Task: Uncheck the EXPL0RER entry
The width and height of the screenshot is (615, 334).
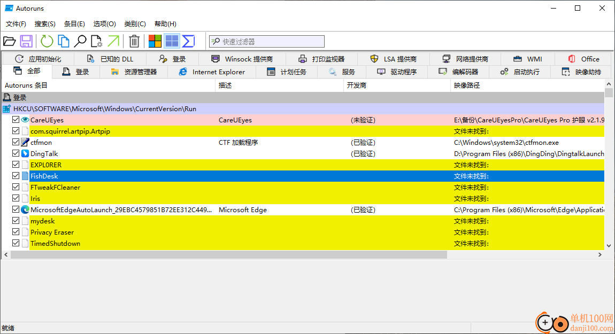Action: [x=16, y=165]
